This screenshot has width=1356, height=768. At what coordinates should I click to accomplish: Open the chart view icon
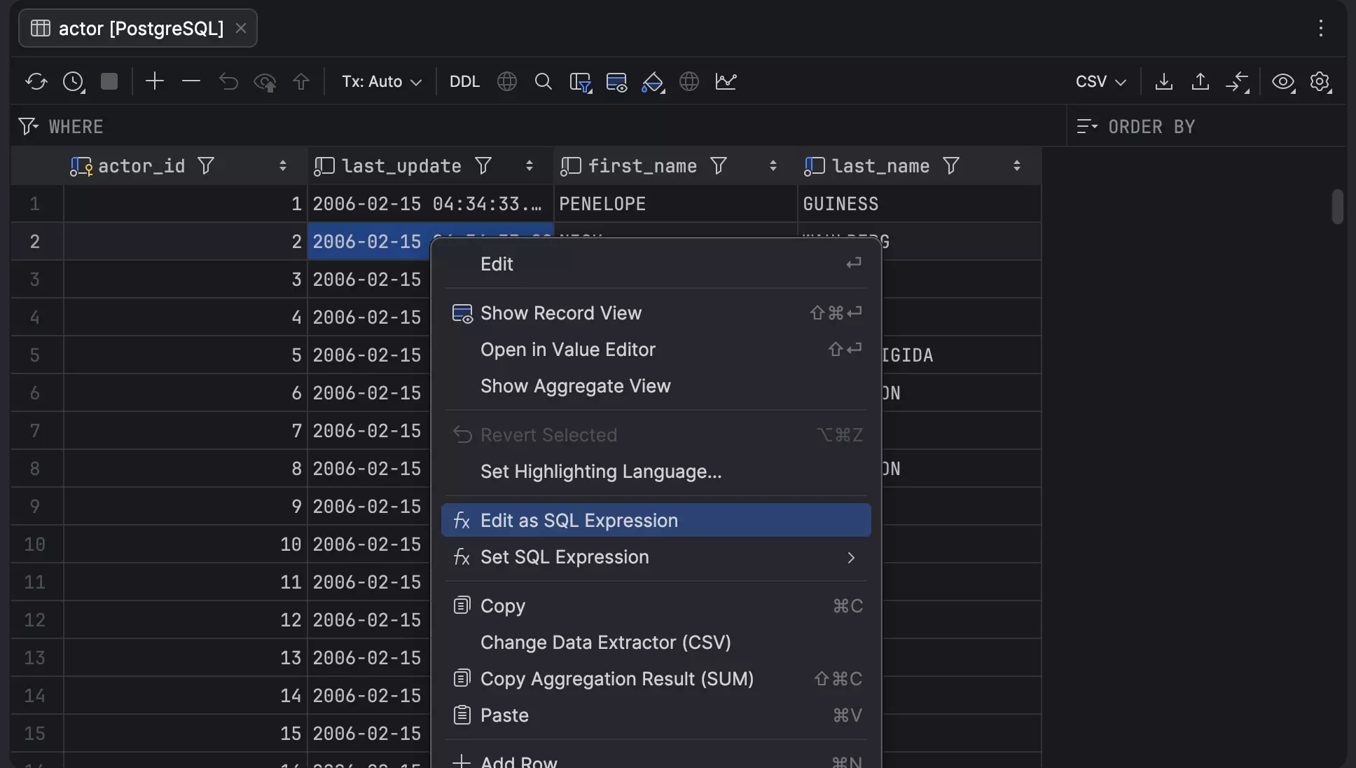(726, 81)
